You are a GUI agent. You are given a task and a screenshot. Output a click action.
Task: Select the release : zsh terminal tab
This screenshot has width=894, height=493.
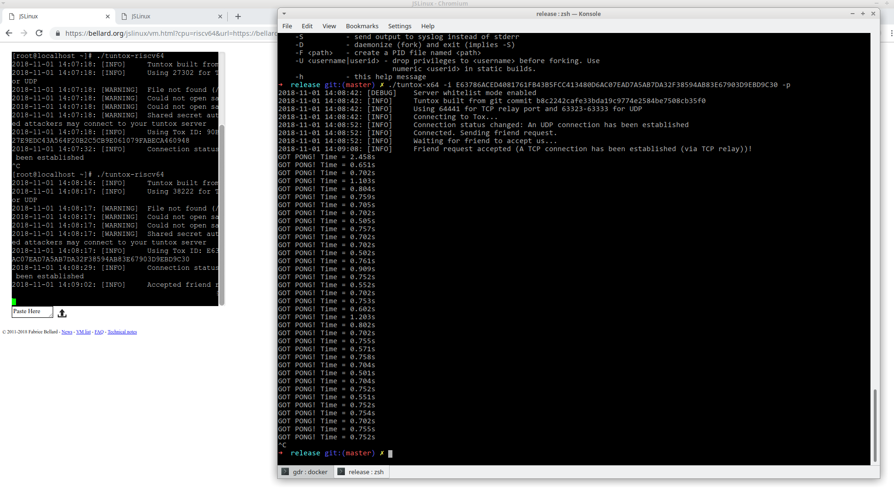pyautogui.click(x=361, y=472)
